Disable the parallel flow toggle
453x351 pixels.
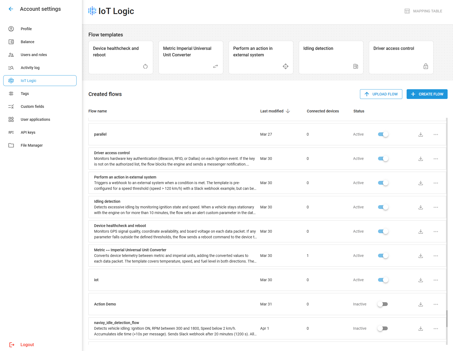(383, 134)
